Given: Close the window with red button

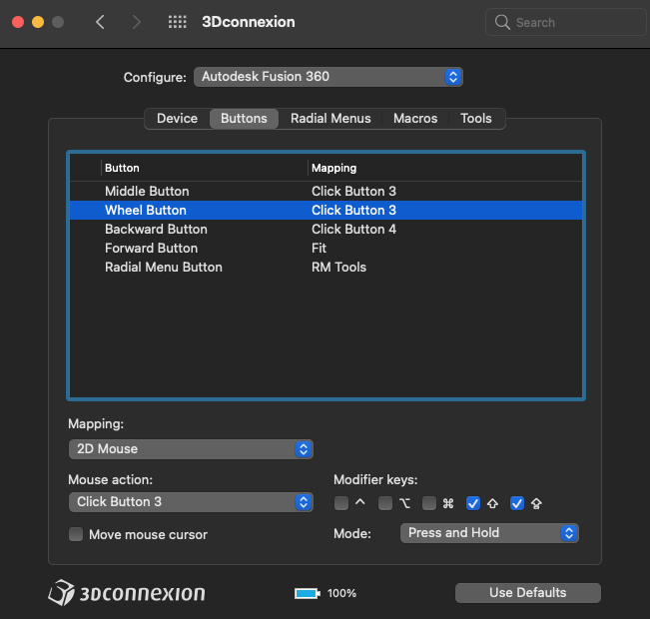Looking at the screenshot, I should 18,22.
